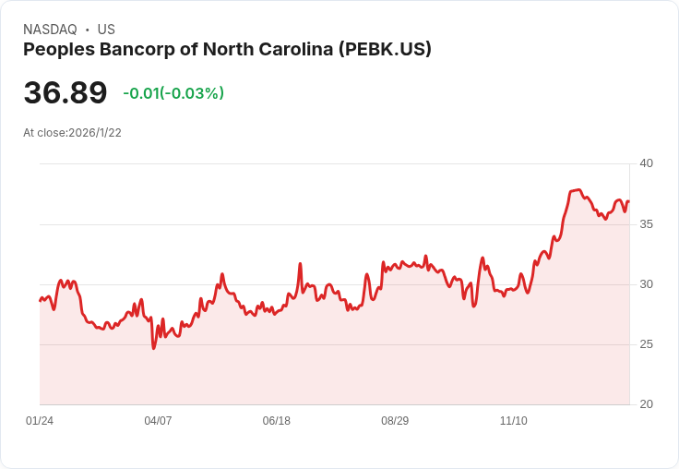The height and width of the screenshot is (469, 679).
Task: Click the 01/24 date axis label
Action: click(x=40, y=421)
